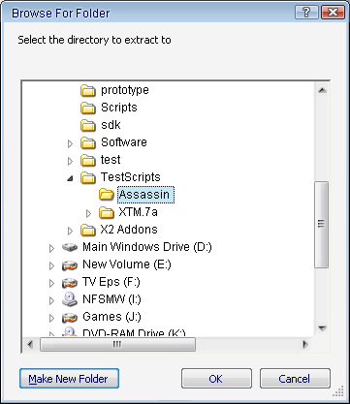Select the 'Software' folder name

[124, 142]
